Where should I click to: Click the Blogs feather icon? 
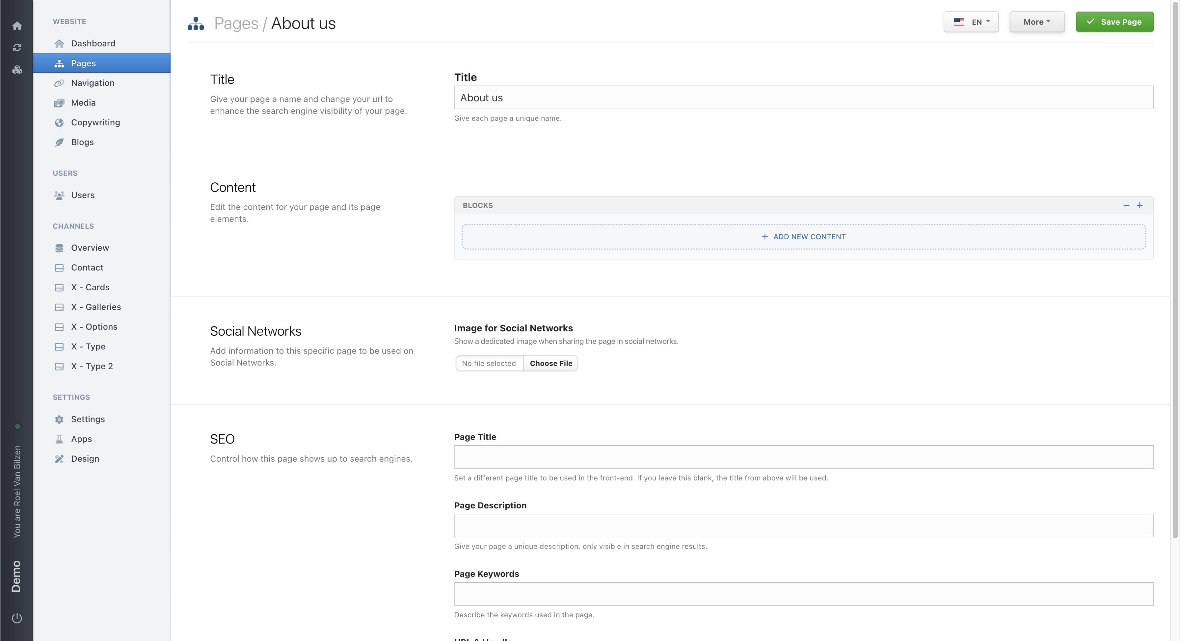(60, 142)
